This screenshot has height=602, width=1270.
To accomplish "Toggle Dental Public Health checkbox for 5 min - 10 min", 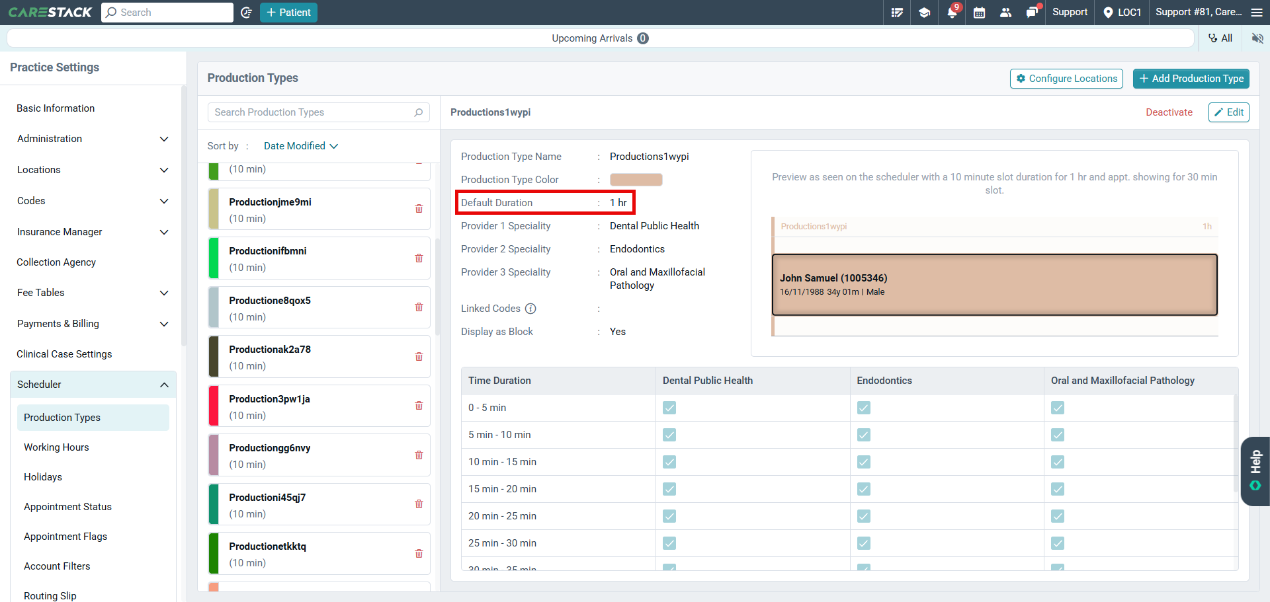I will (669, 435).
